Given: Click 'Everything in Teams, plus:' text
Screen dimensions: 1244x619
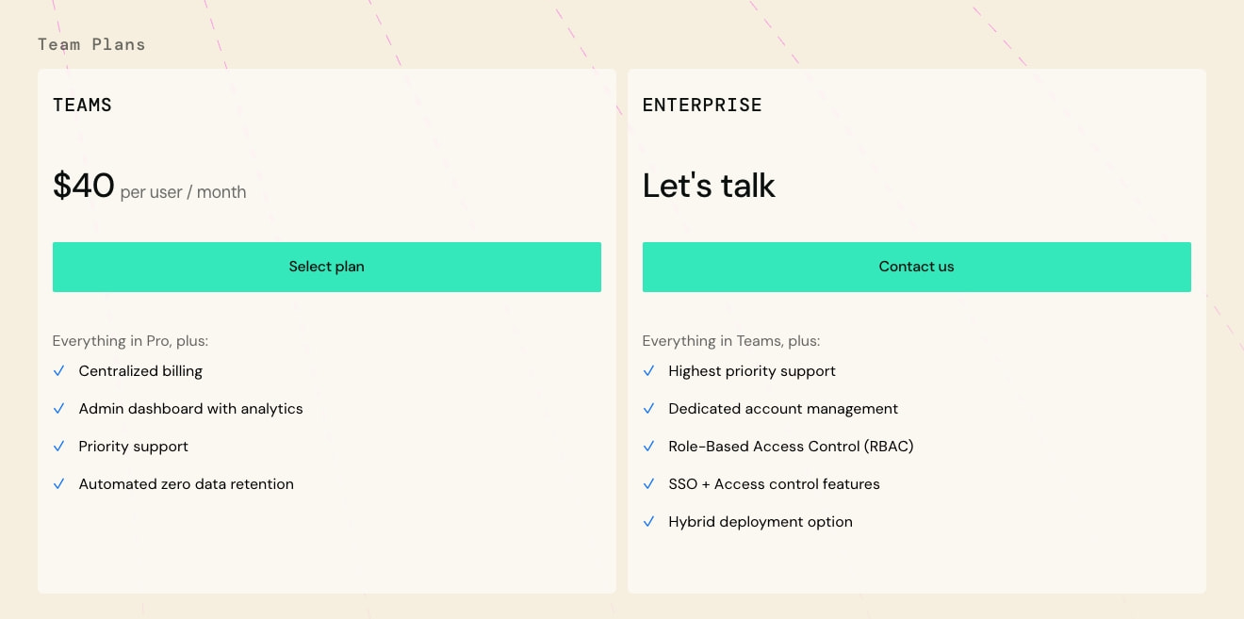Looking at the screenshot, I should pyautogui.click(x=731, y=341).
